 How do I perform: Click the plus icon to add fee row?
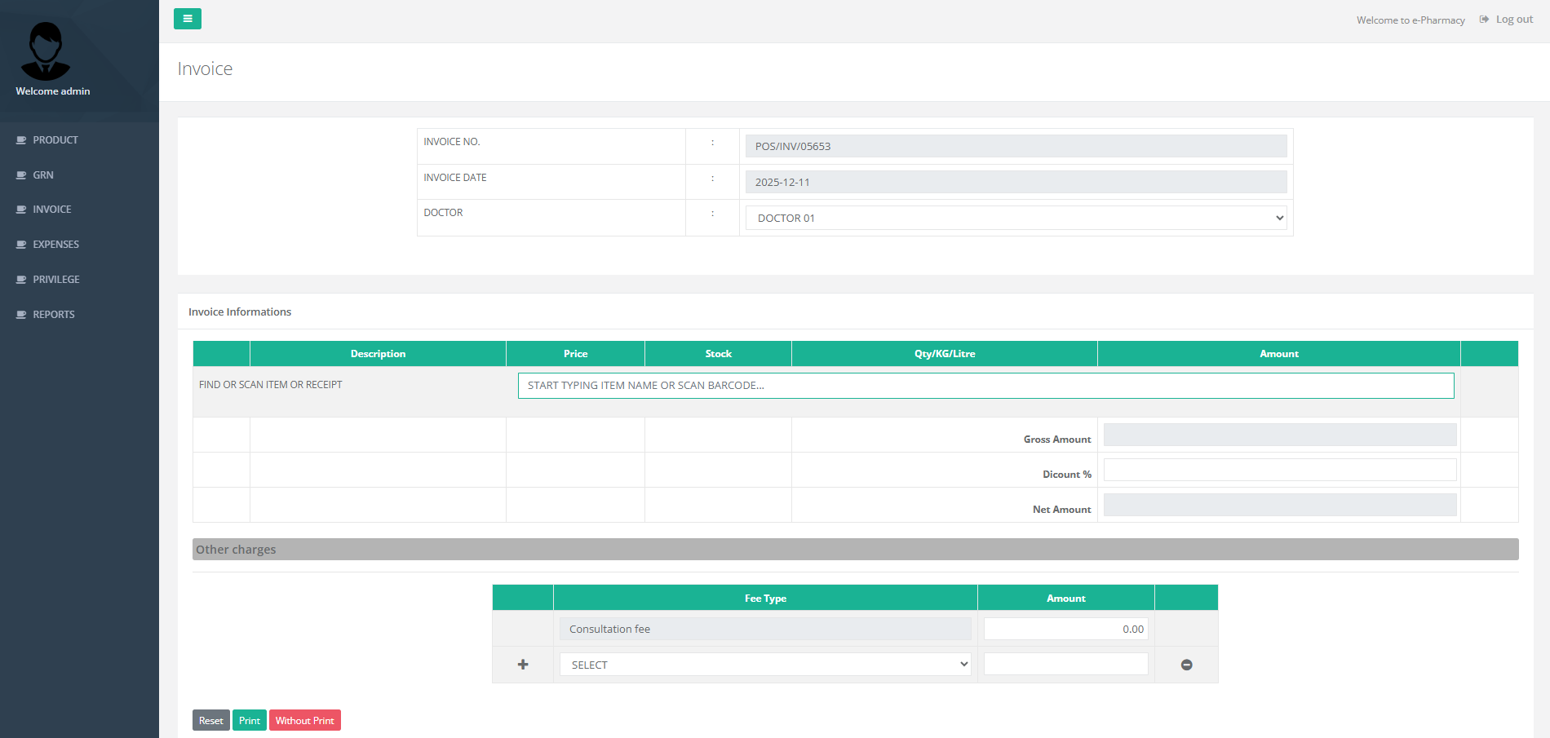coord(522,664)
